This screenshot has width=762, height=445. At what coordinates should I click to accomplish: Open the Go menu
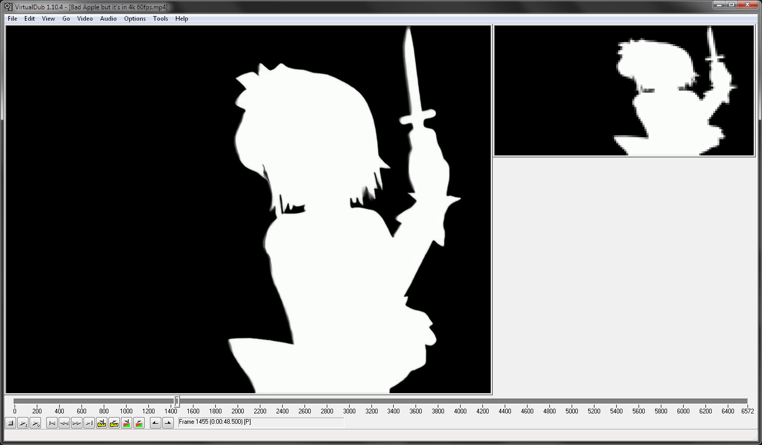66,19
